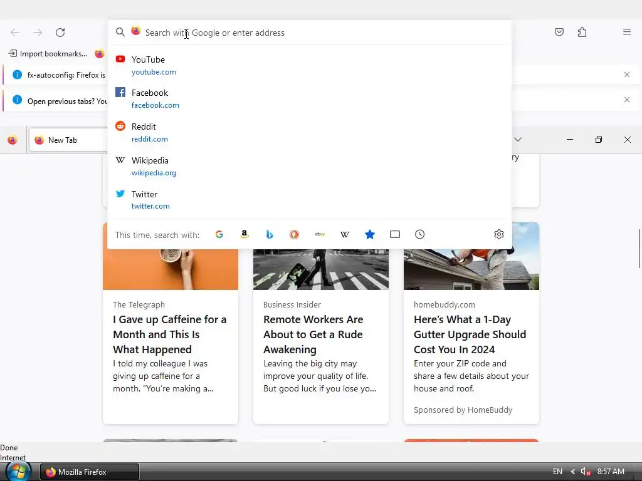642x481 pixels.
Task: Open the Save to Pocket icon
Action: 559,32
